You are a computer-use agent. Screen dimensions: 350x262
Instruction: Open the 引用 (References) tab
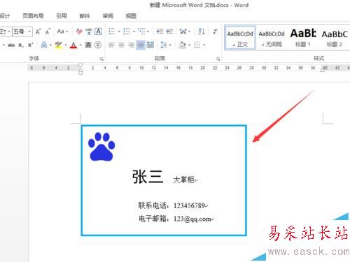point(62,16)
